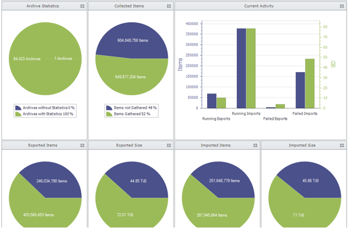Click the 1 Archives pie label

(x=63, y=59)
